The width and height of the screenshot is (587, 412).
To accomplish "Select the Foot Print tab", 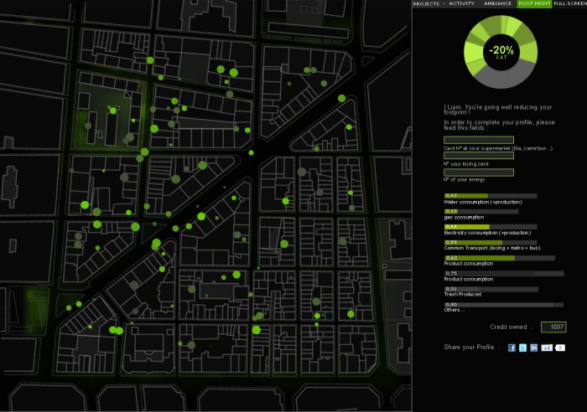I will click(534, 3).
